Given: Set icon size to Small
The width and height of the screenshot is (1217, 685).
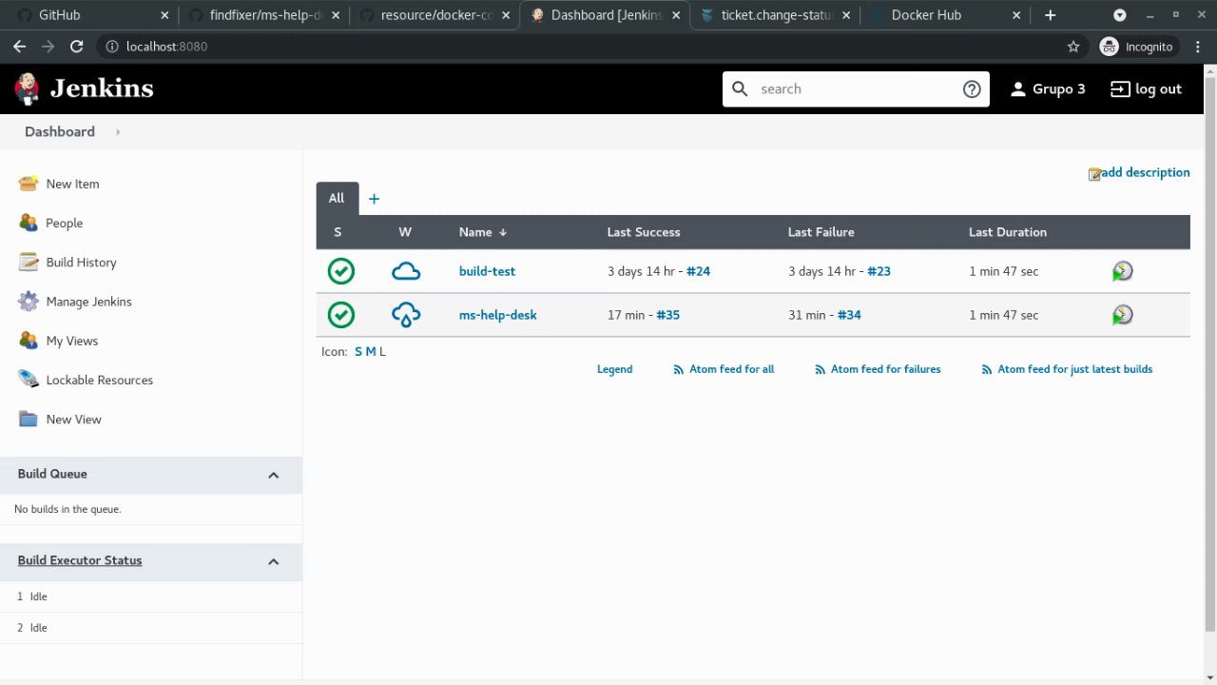Looking at the screenshot, I should (x=358, y=352).
